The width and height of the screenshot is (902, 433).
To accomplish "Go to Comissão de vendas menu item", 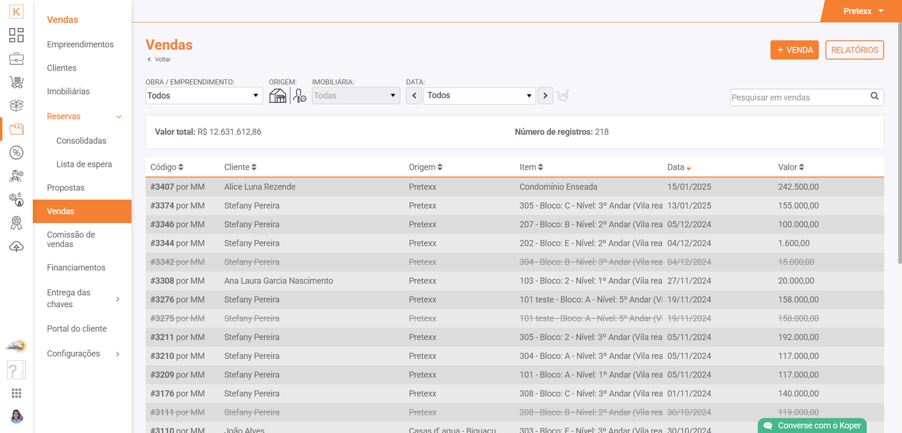I will pyautogui.click(x=71, y=239).
